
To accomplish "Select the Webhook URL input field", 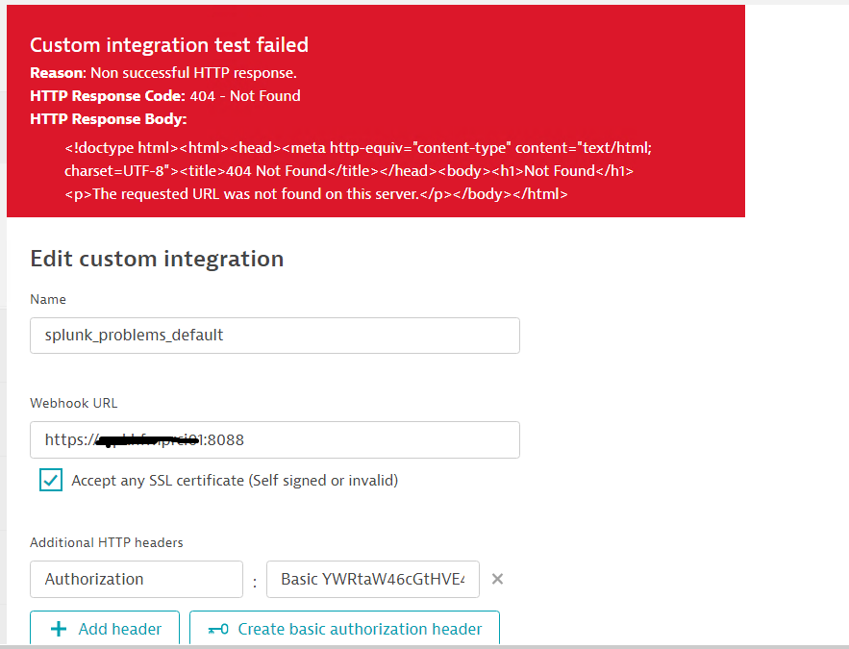I will click(x=274, y=439).
